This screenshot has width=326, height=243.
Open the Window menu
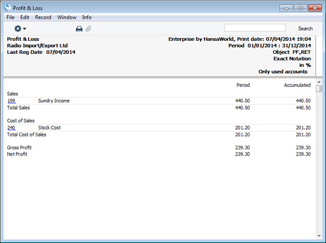coord(67,17)
